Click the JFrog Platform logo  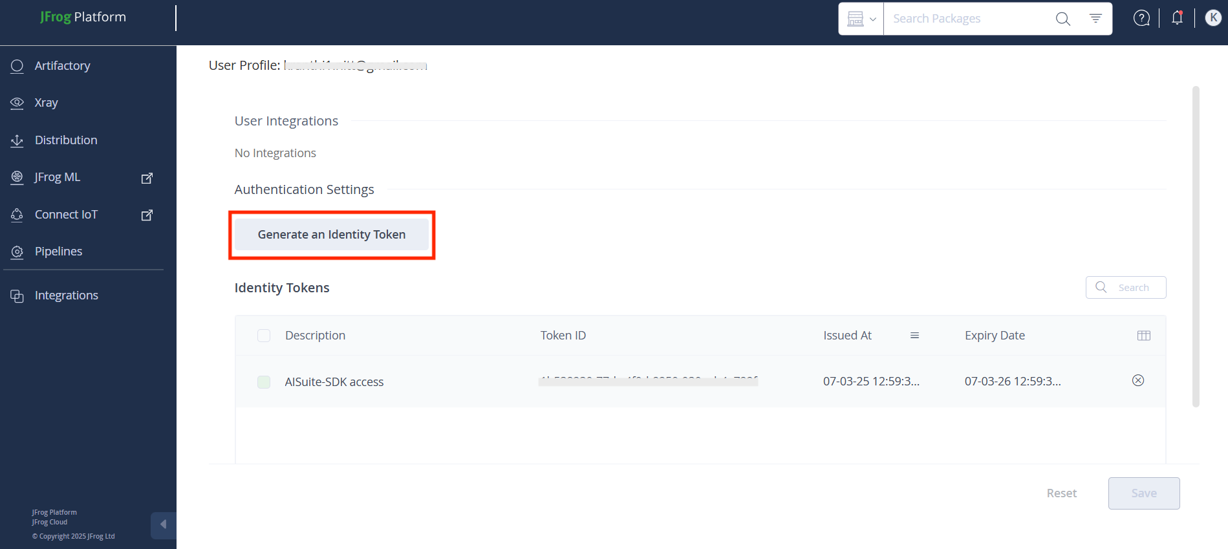coord(83,17)
